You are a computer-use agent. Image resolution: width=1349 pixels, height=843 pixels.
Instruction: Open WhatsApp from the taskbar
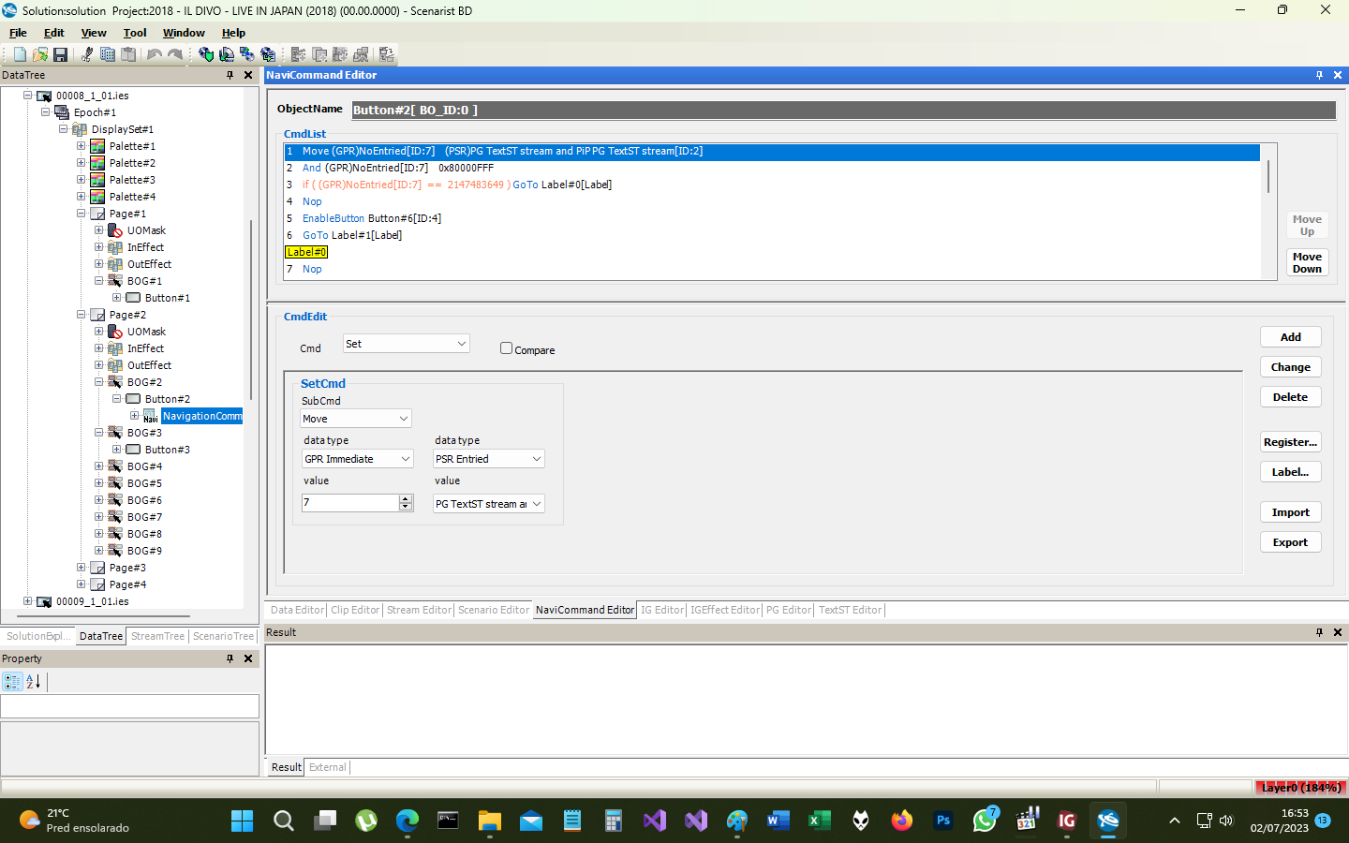click(985, 821)
